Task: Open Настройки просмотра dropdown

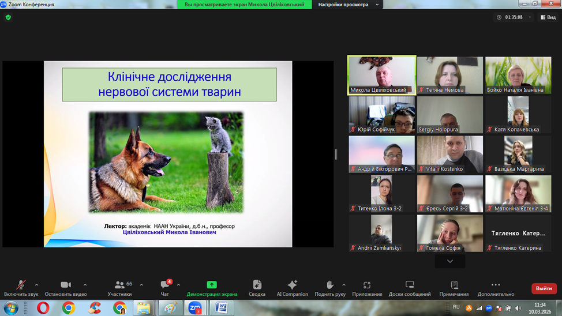Action: (x=349, y=5)
